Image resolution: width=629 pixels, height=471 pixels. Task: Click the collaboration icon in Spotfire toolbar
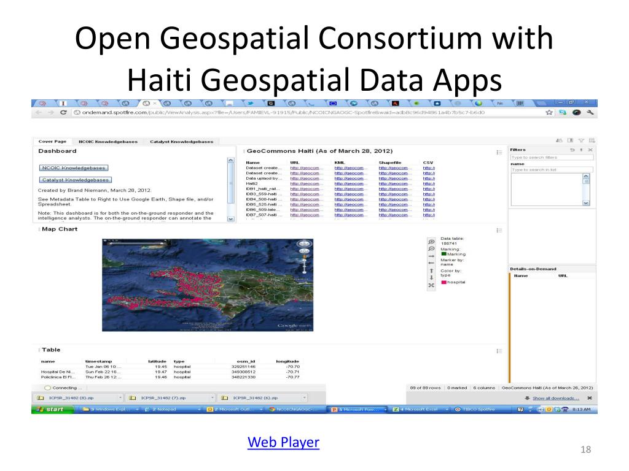(x=559, y=140)
